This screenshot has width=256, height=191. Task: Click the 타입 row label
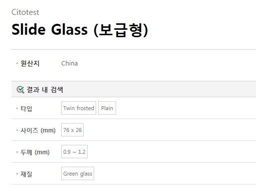pyautogui.click(x=26, y=109)
